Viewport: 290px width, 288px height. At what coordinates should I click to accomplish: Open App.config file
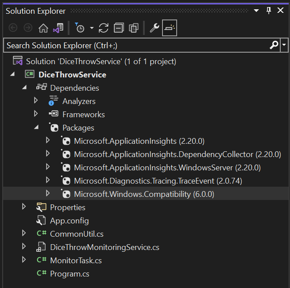[70, 221]
